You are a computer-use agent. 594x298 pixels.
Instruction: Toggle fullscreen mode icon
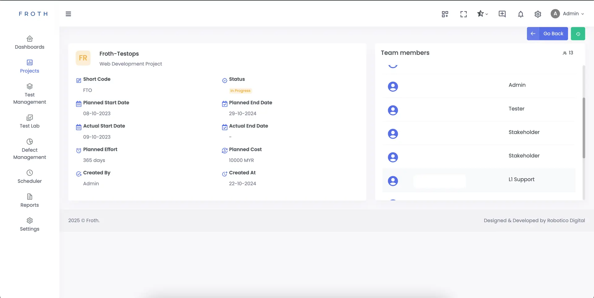tap(463, 14)
